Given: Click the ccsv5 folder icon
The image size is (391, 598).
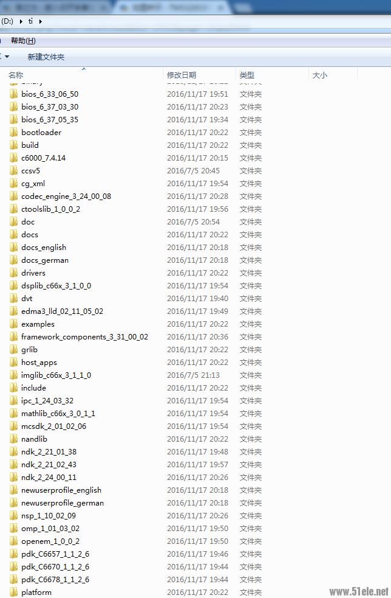Looking at the screenshot, I should point(14,170).
